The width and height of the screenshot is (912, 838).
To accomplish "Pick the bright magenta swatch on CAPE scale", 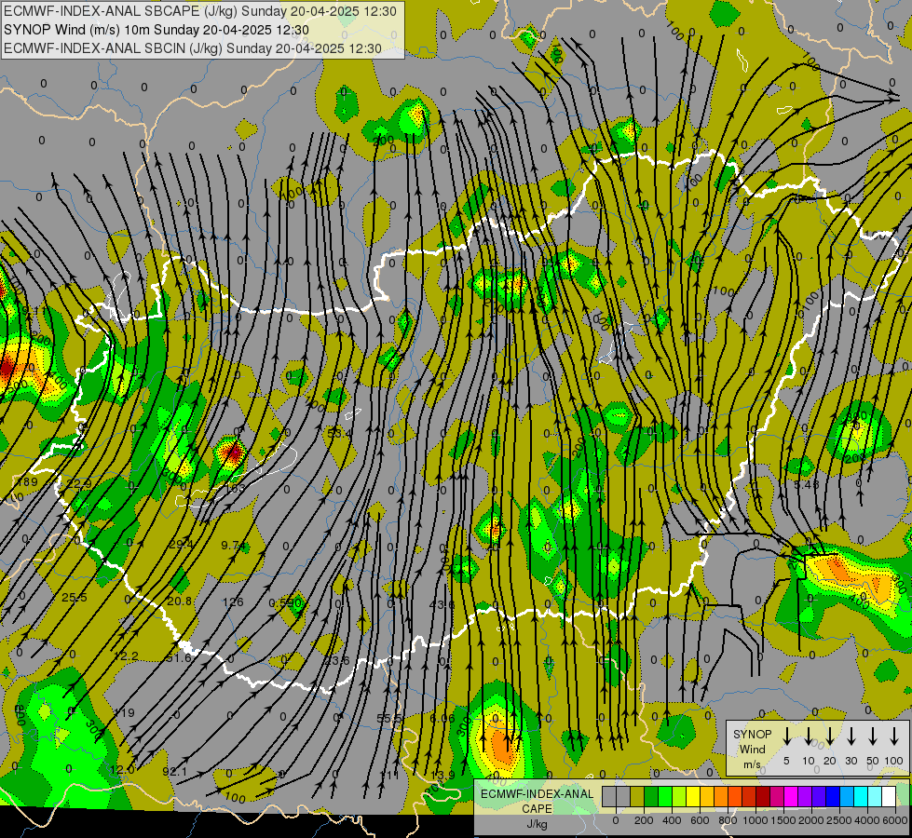I will [791, 796].
